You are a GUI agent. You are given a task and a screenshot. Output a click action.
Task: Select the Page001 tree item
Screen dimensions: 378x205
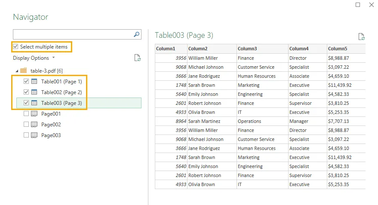point(51,114)
